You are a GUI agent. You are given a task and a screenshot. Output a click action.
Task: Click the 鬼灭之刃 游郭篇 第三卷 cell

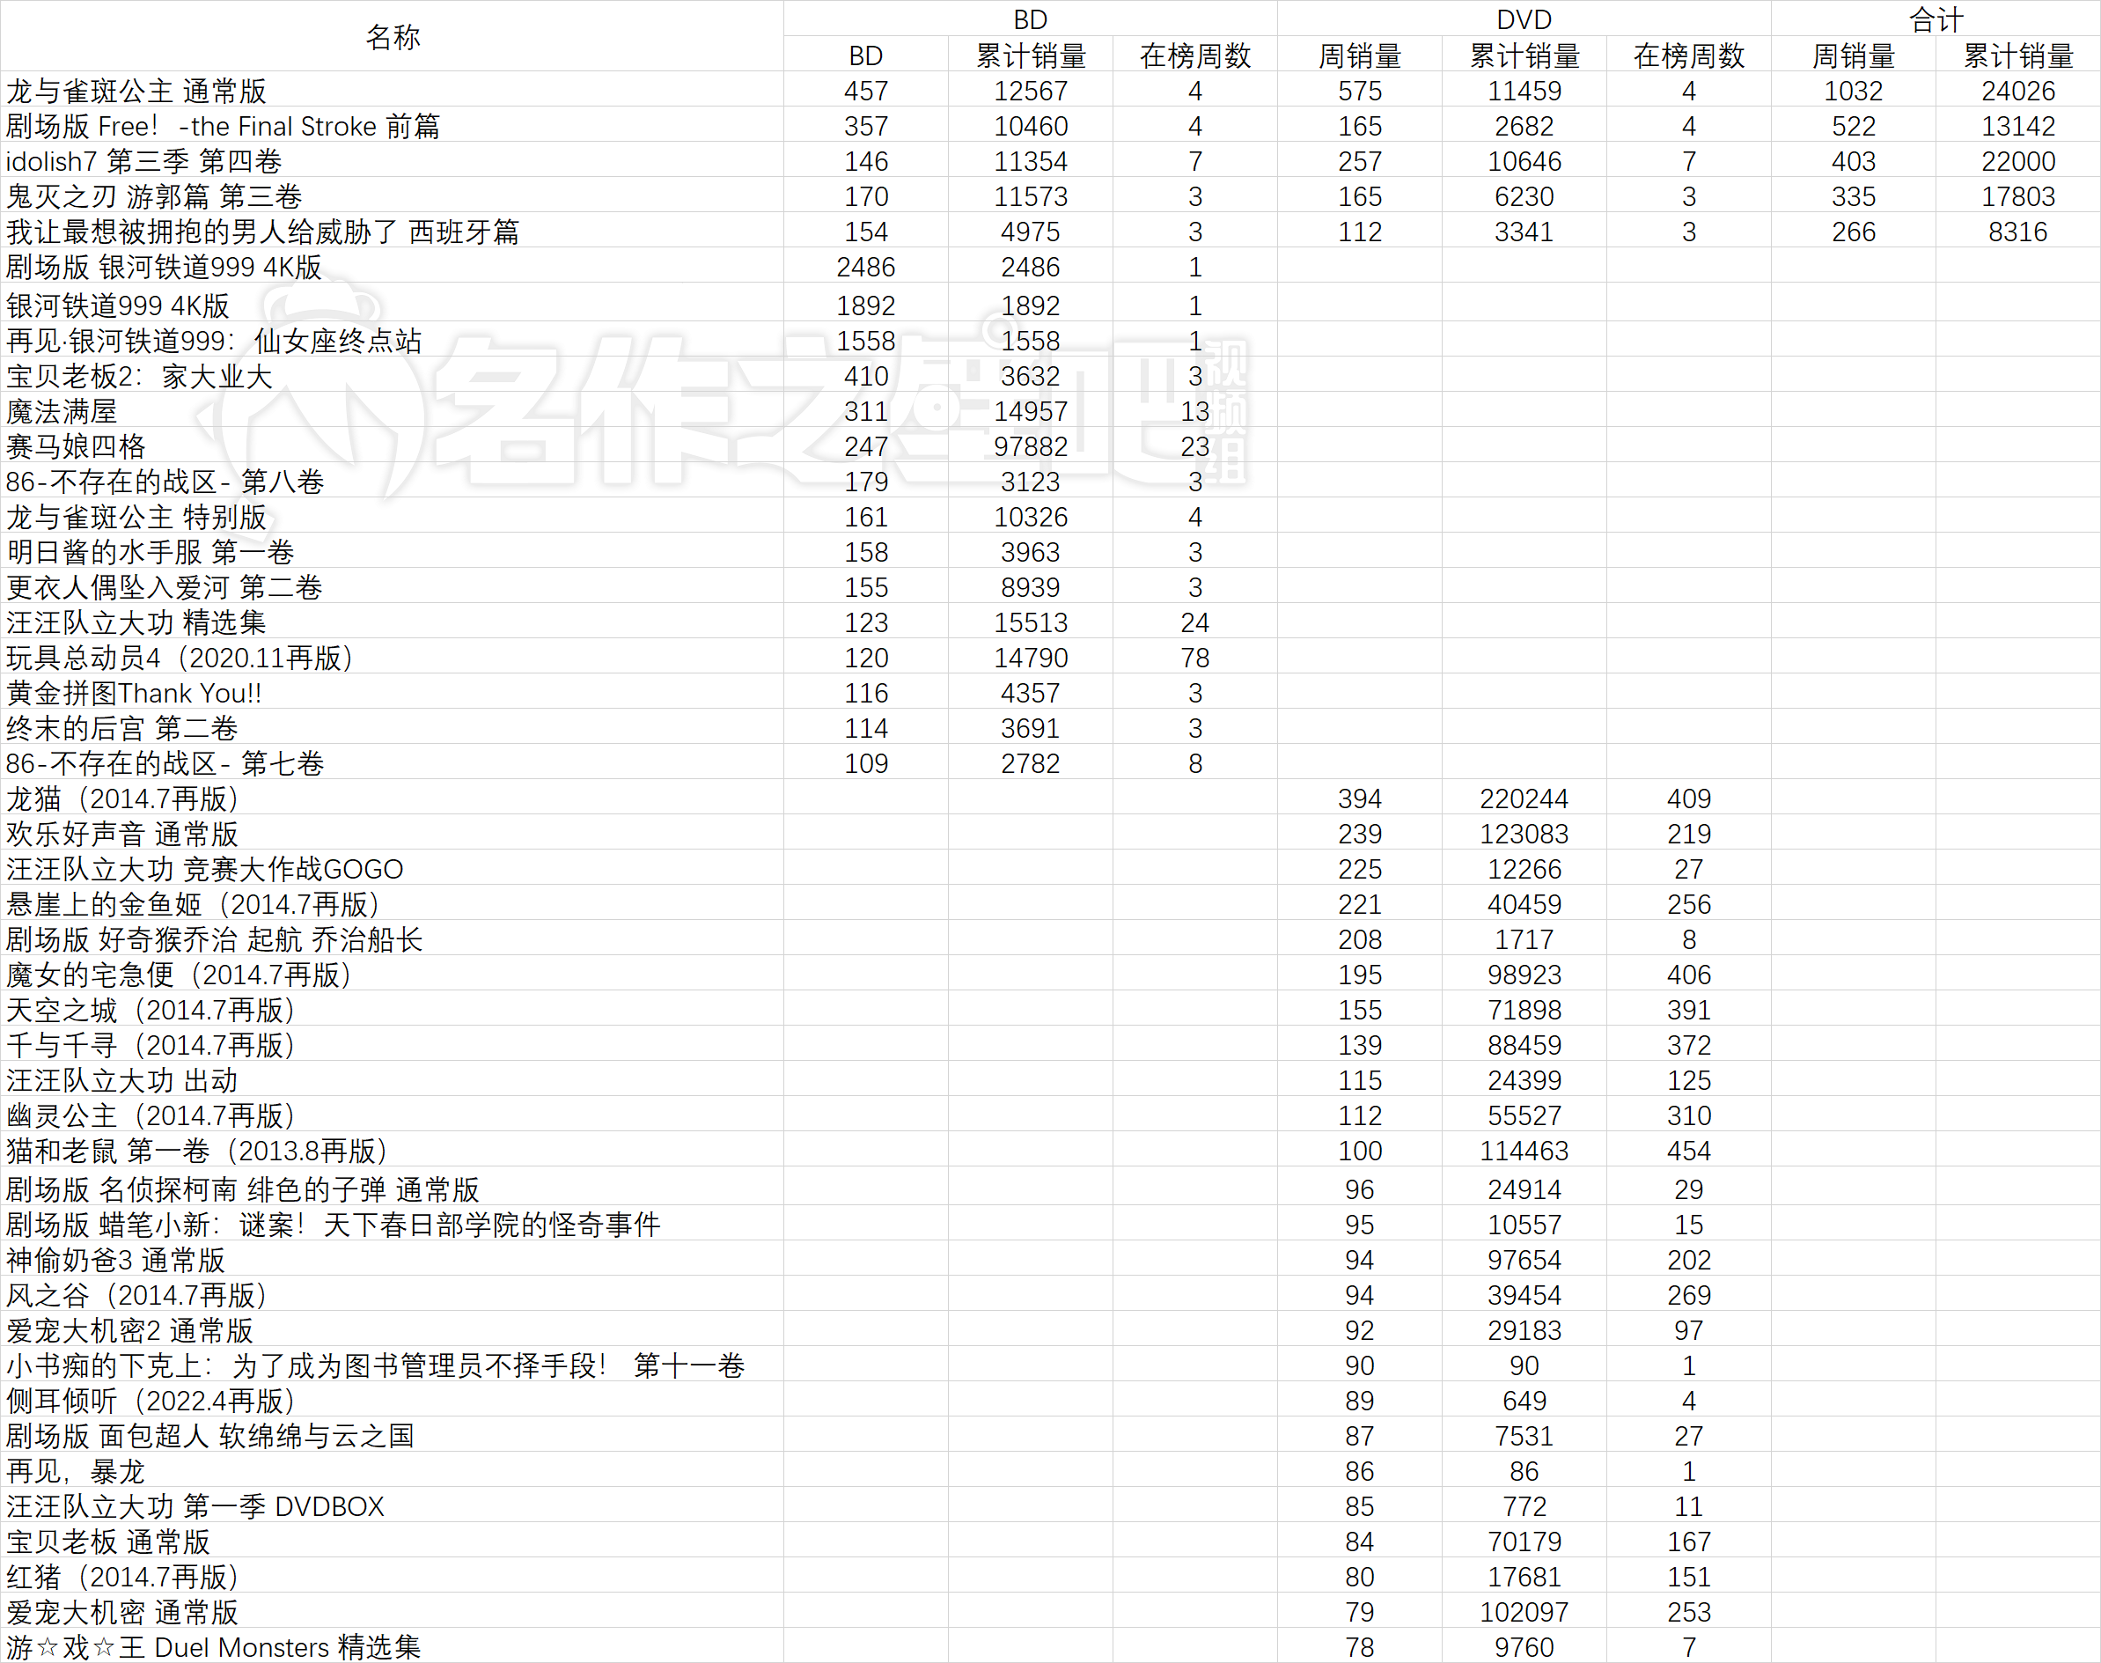(x=154, y=196)
